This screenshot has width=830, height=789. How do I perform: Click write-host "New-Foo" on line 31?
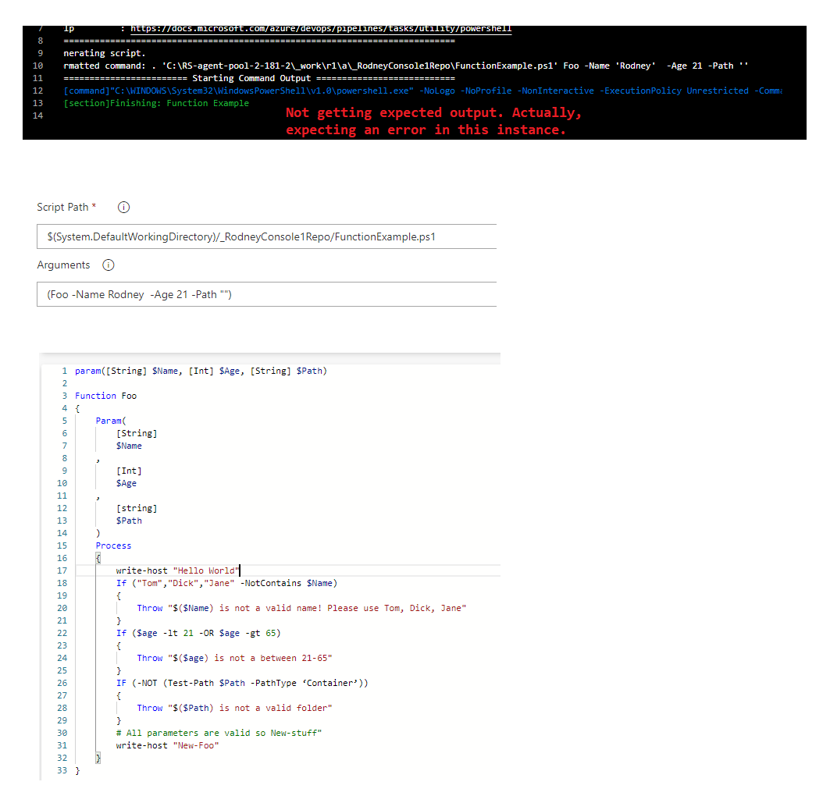coord(167,745)
